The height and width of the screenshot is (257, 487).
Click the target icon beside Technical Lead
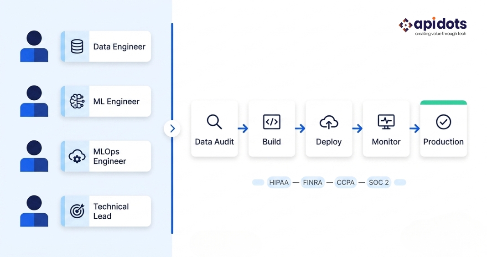(x=77, y=211)
